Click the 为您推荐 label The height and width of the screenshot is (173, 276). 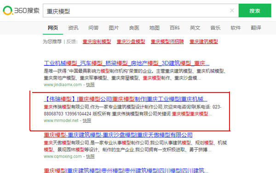(52, 42)
